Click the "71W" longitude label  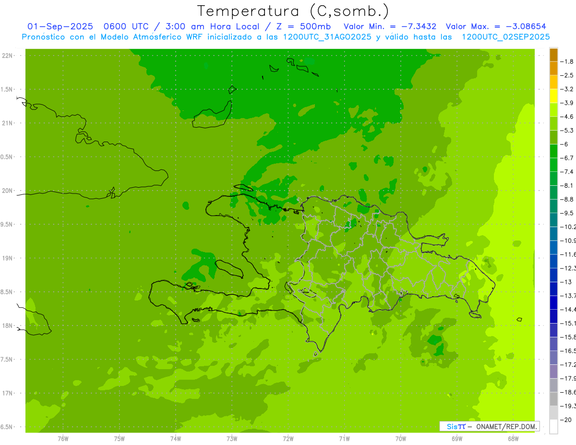click(x=344, y=439)
